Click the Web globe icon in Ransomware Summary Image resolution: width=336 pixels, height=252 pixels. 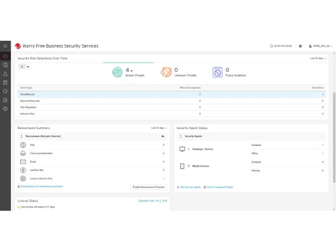[x=23, y=145]
